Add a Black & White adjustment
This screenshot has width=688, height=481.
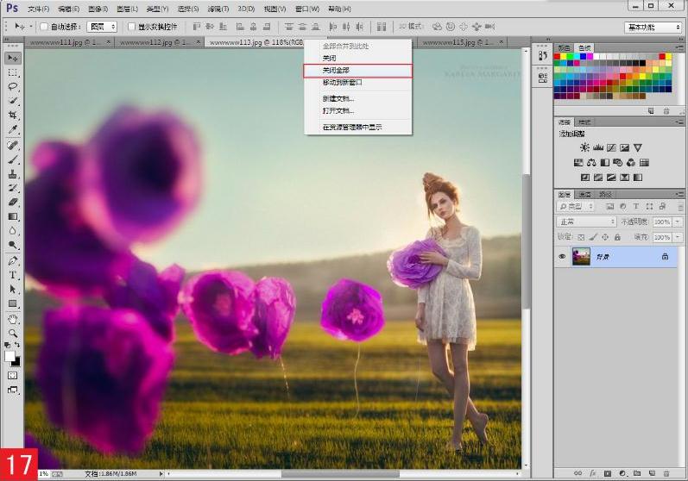click(x=604, y=163)
